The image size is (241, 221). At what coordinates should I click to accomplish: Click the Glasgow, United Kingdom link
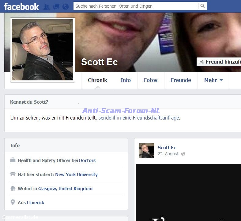pyautogui.click(x=65, y=189)
